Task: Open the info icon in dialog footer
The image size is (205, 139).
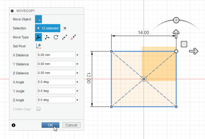Action: coord(14,125)
